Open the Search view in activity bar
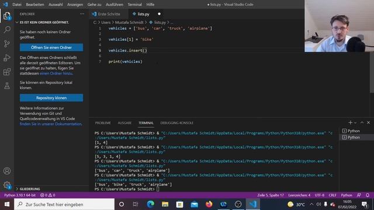This screenshot has width=374, height=210. tap(7, 30)
